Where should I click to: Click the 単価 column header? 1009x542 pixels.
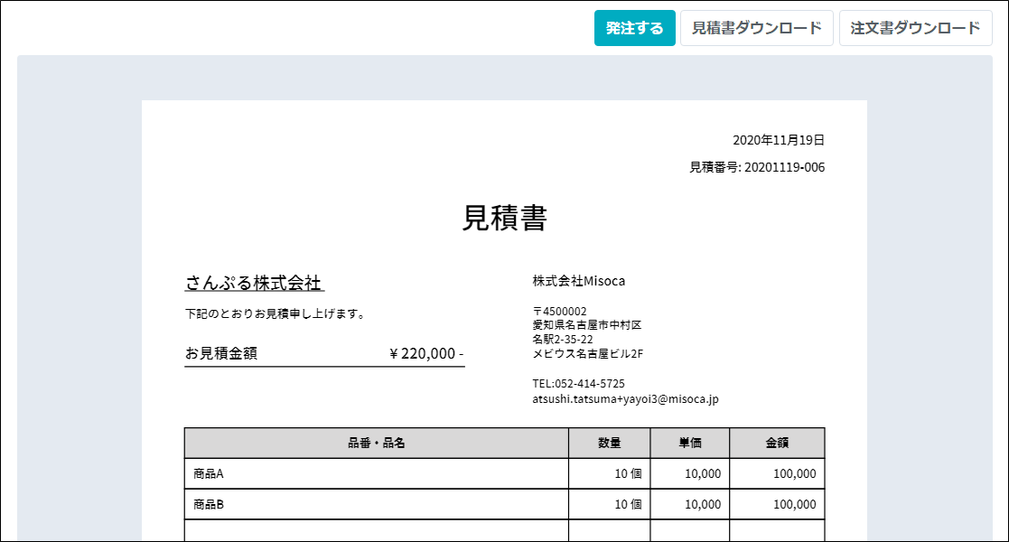(690, 444)
